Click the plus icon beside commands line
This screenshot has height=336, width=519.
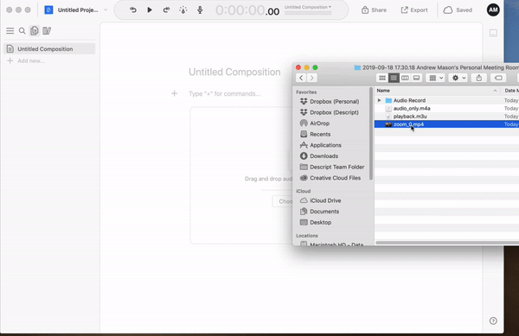coord(175,93)
